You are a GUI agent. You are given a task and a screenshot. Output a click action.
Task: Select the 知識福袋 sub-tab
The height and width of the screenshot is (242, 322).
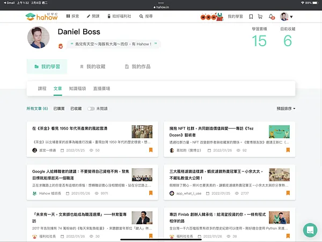click(x=77, y=89)
